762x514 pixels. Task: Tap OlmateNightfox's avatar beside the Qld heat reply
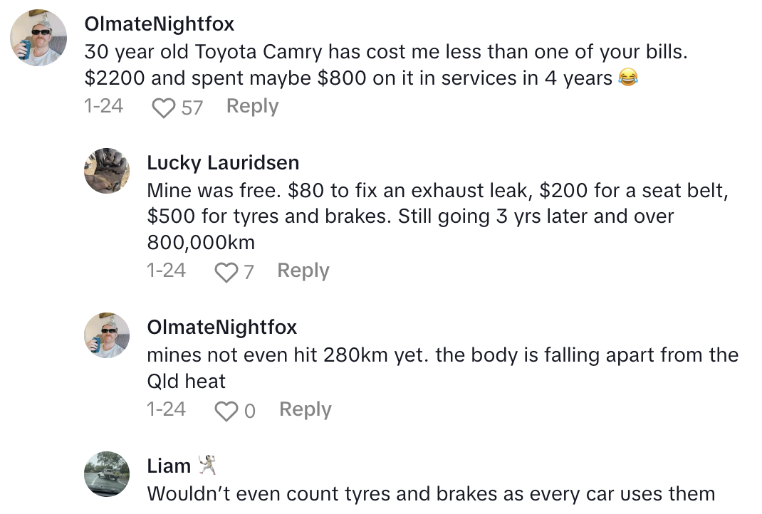[x=107, y=335]
